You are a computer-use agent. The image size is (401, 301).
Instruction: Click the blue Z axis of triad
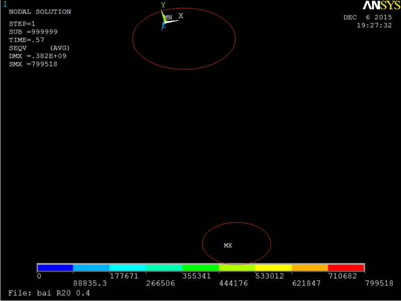point(163,26)
